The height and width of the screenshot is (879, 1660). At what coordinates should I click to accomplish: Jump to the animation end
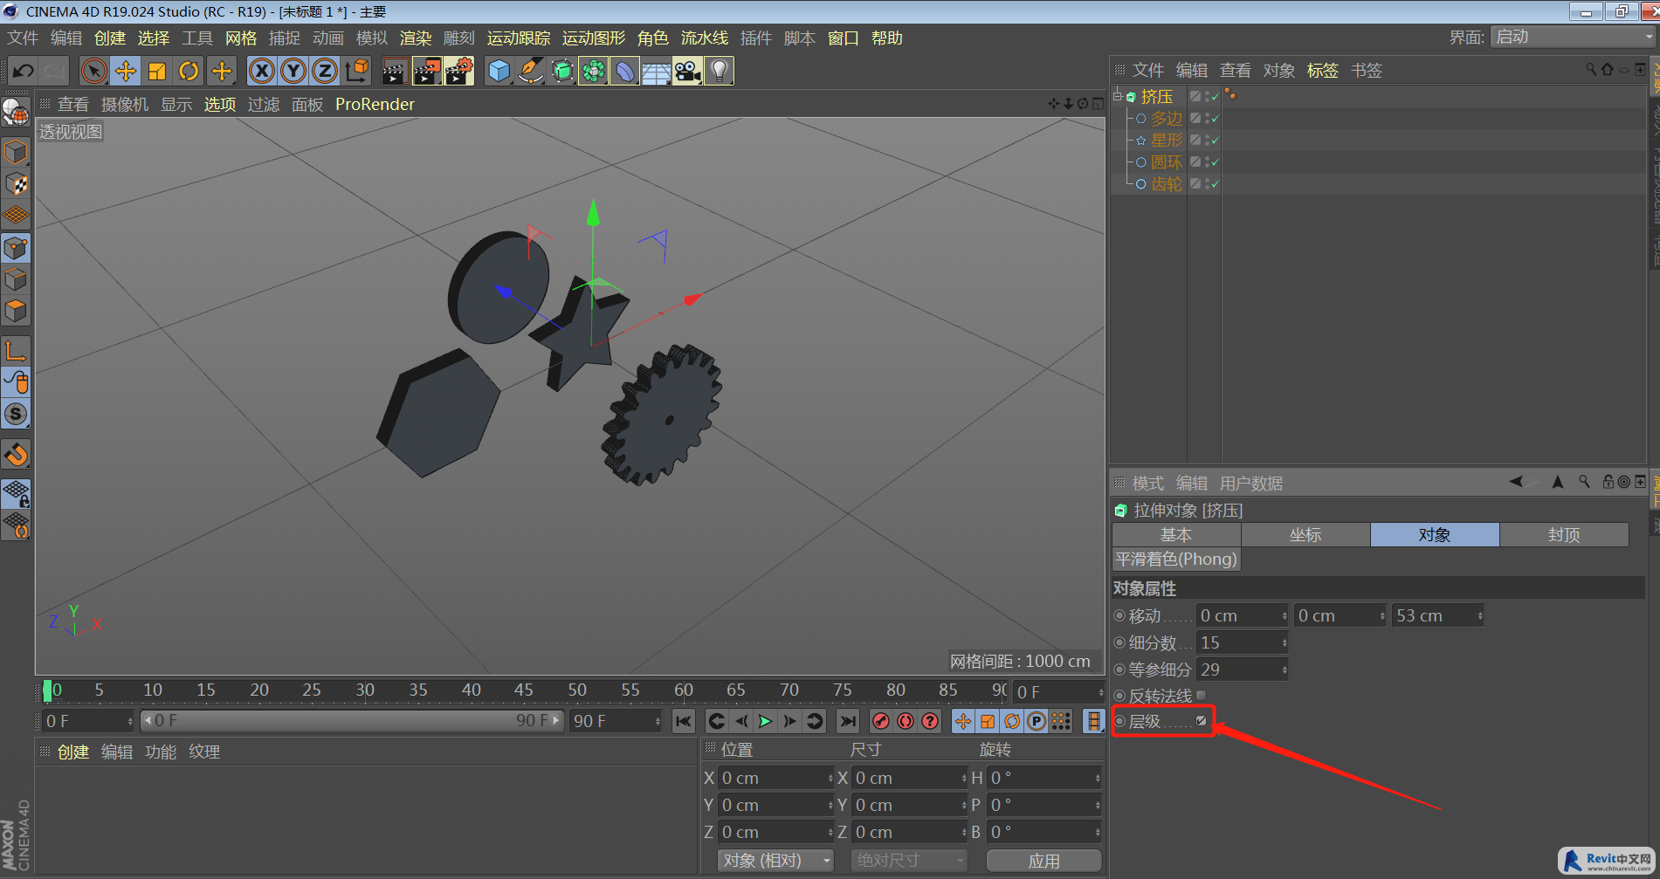[847, 721]
